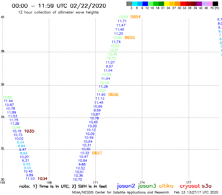This screenshot has height=195, width=222.
Task: Click the blue reading 11.90
Action: point(101,94)
